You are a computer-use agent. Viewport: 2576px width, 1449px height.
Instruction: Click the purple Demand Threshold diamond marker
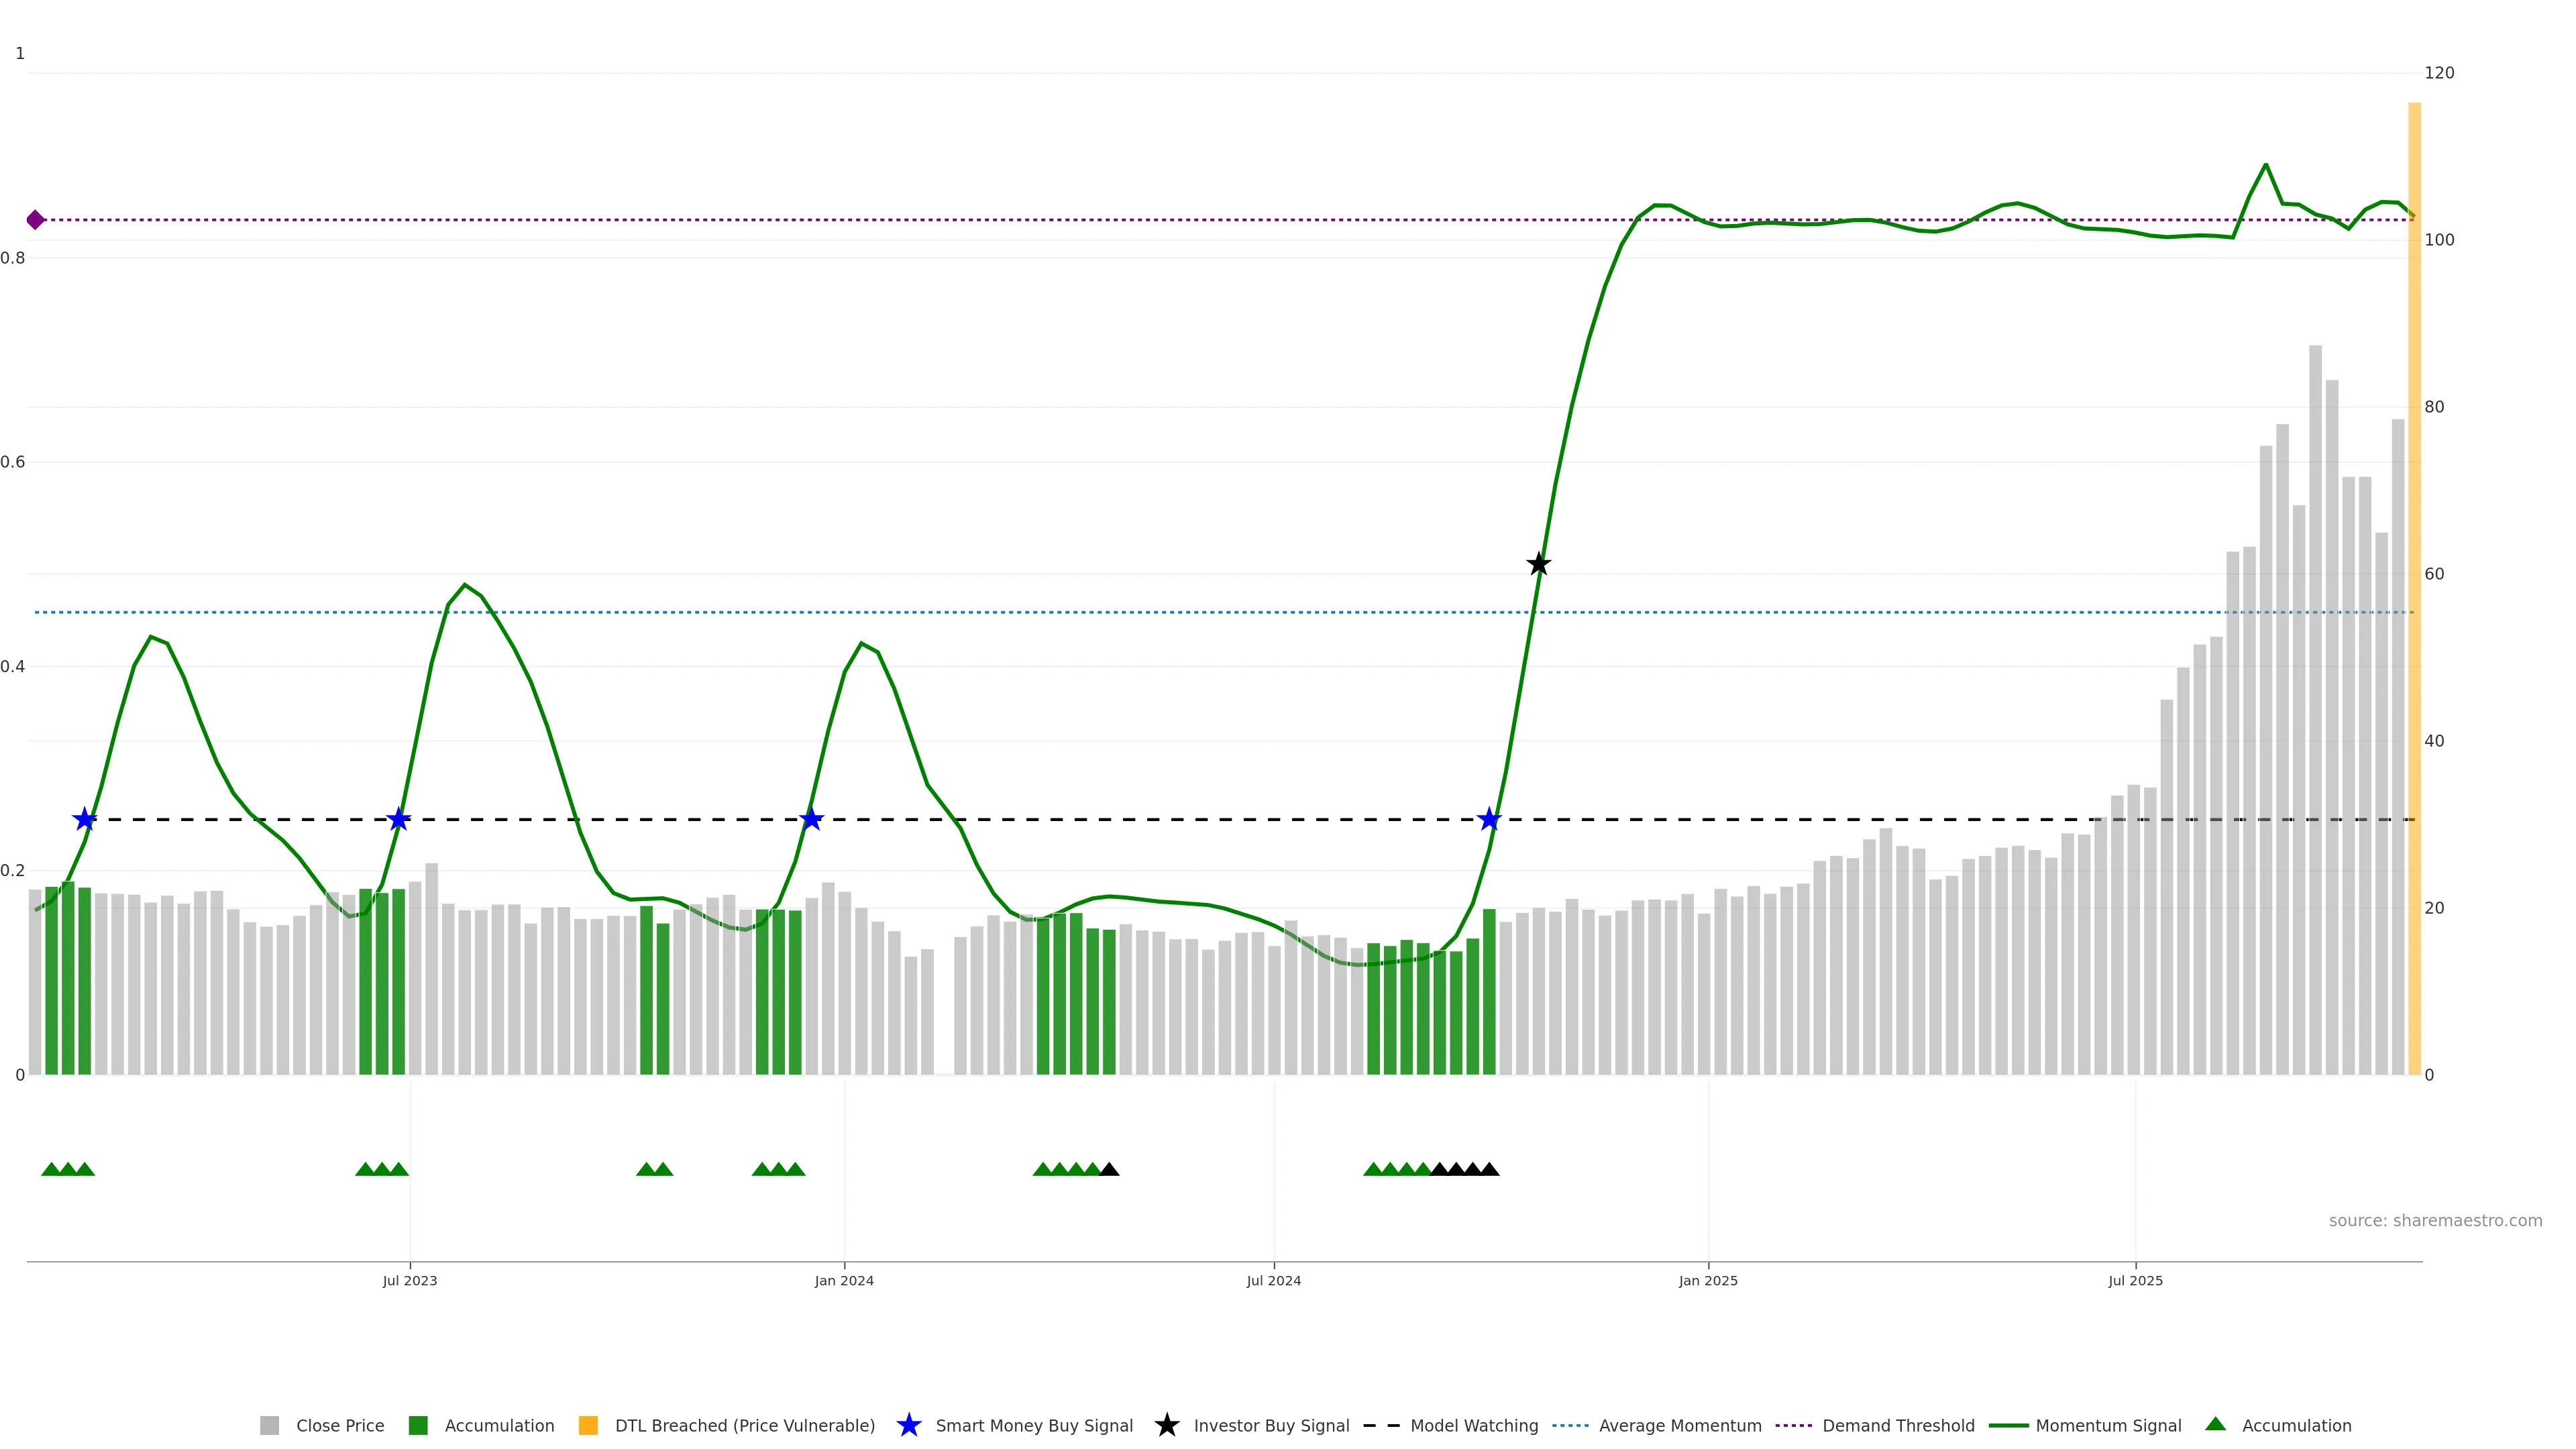tap(35, 220)
